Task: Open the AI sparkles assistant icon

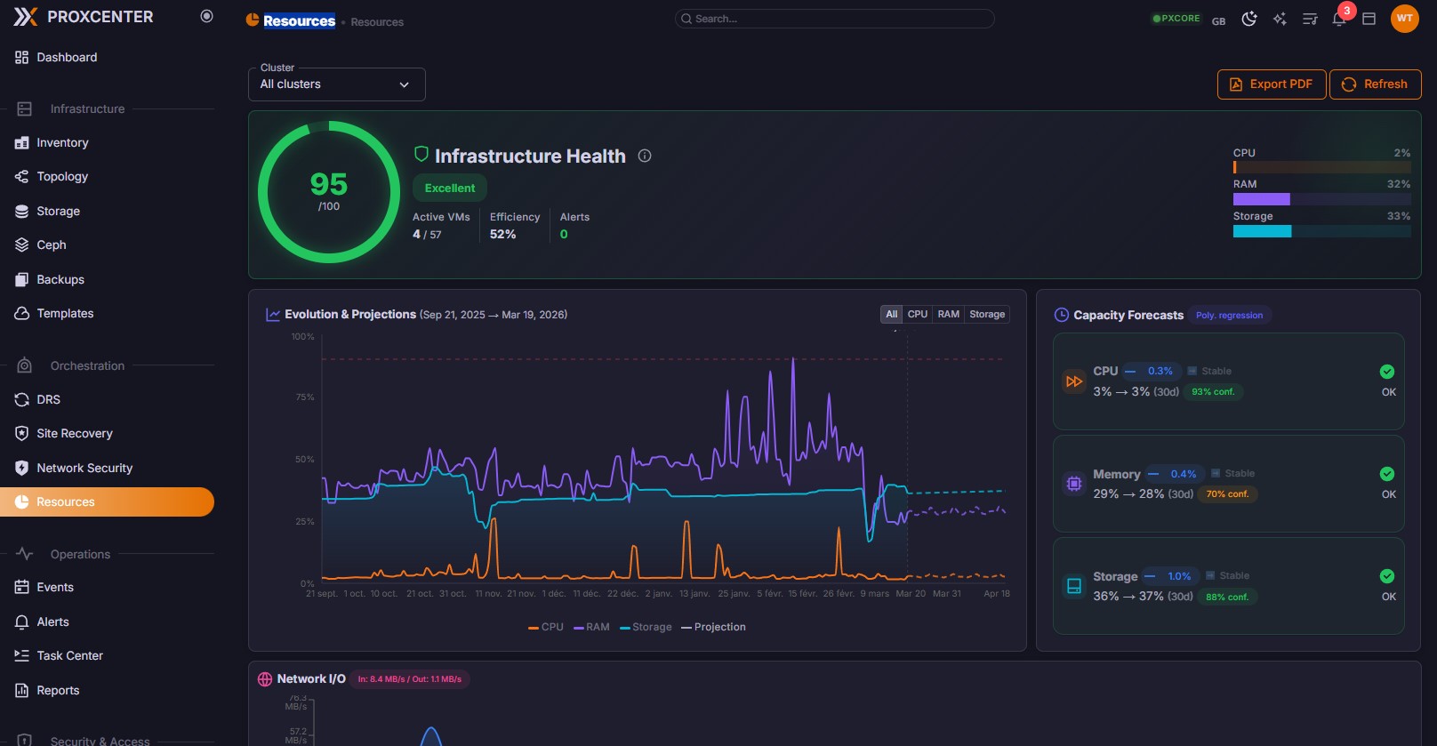Action: pos(1280,19)
